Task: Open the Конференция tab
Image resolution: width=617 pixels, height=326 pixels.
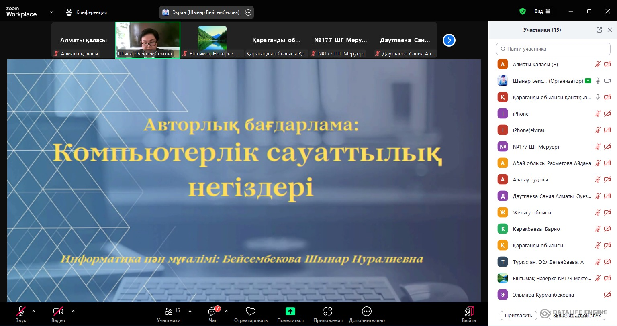Action: 87,12
